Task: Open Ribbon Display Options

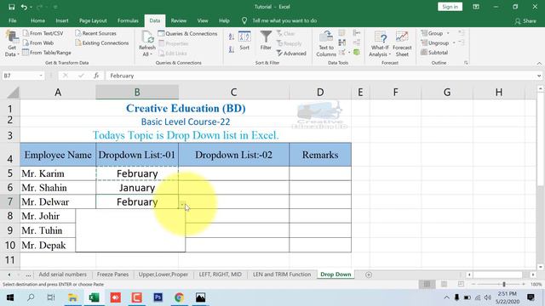Action: [x=476, y=7]
